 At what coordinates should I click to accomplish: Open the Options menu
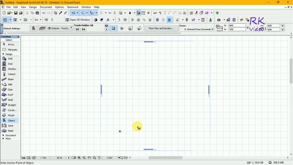pyautogui.click(x=59, y=7)
